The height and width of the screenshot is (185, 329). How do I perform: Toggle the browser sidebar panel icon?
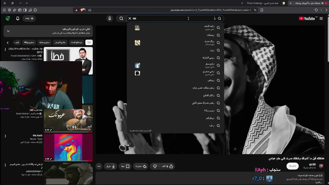click(x=25, y=10)
